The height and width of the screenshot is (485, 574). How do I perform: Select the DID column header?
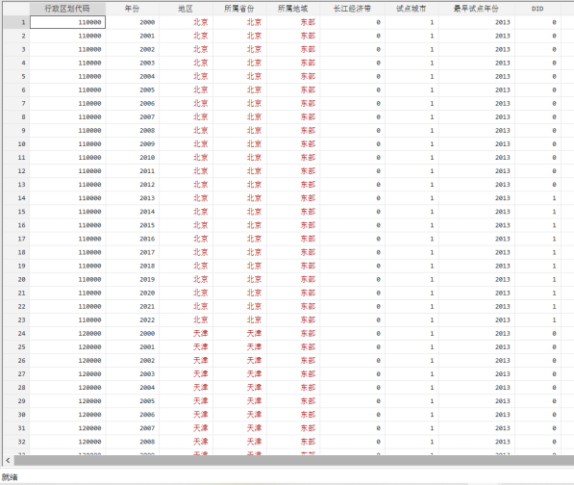coord(537,9)
